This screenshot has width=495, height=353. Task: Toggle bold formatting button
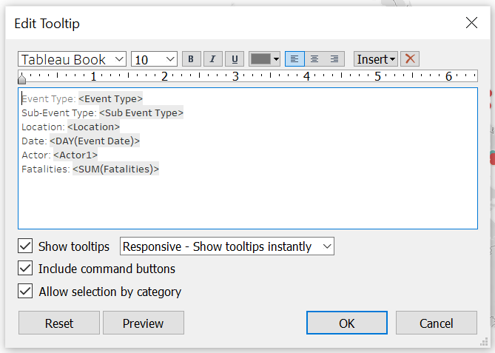coord(192,59)
